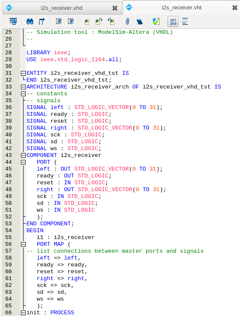Viewport: 240px width, 316px height.
Task: Click 'ready : OUT STD_LOGIC;' on line 46
Action: 74,176
